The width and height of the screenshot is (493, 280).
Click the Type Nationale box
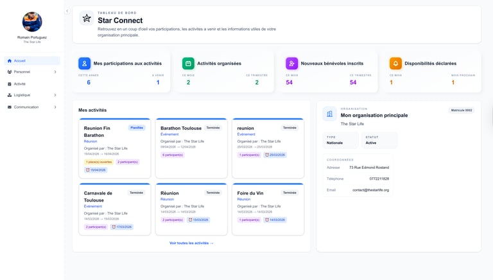(340, 140)
